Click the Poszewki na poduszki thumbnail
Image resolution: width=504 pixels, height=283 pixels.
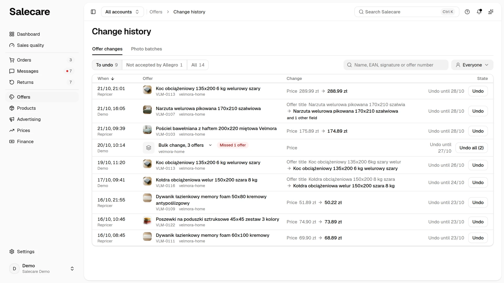click(147, 221)
